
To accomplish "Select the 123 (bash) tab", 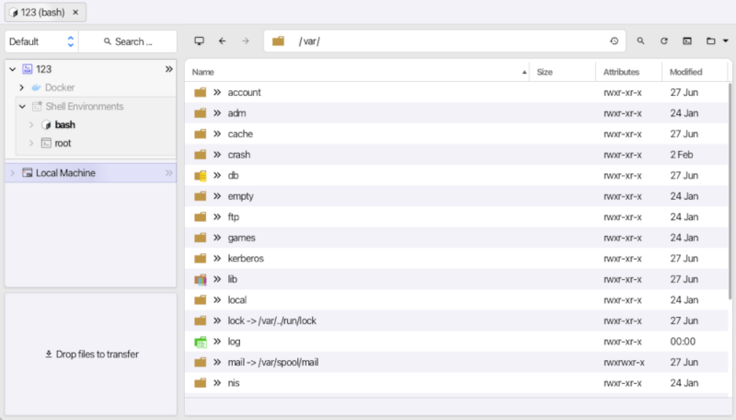I will click(45, 13).
